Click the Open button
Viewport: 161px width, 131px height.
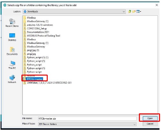pos(150,118)
